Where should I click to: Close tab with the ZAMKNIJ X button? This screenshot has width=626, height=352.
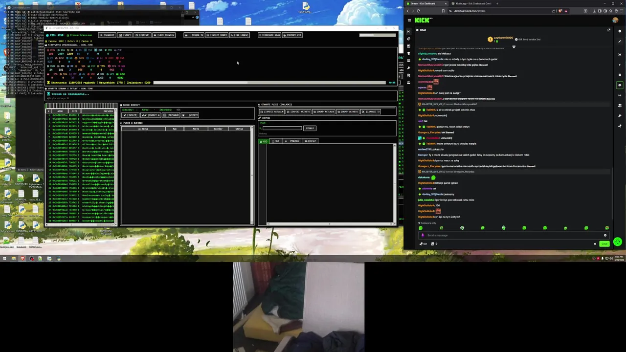371,112
